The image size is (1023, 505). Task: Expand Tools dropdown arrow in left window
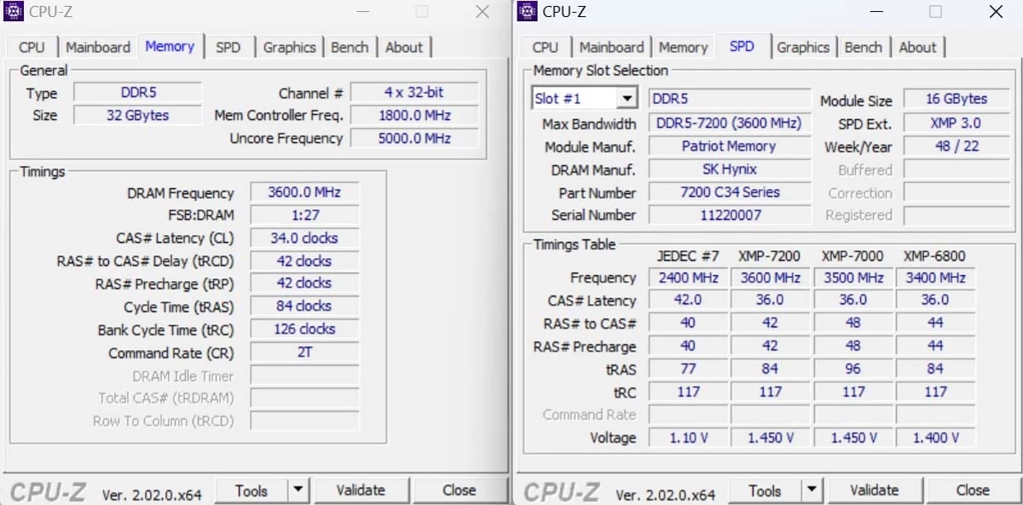pos(298,491)
